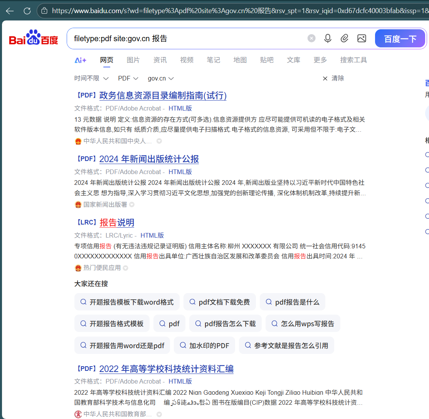Viewport: 429px width, 419px height.
Task: Expand the PDF file type dropdown
Action: 128,78
